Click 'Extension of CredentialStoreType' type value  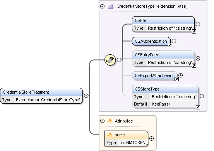click(48, 100)
